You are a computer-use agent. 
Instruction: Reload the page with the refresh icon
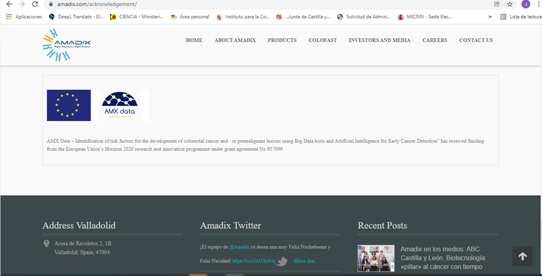point(35,4)
